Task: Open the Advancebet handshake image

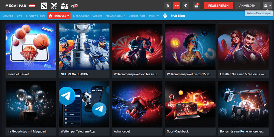Action: 137,104
